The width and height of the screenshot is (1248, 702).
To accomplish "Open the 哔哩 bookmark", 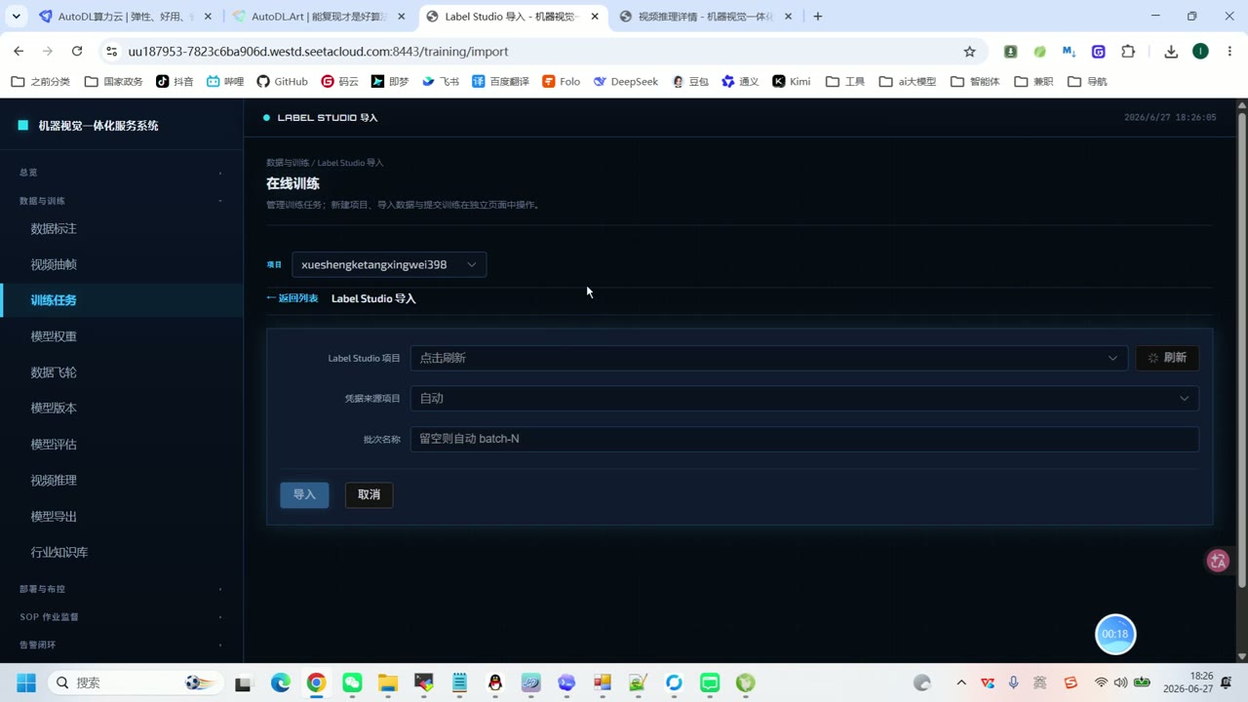I will click(x=224, y=82).
